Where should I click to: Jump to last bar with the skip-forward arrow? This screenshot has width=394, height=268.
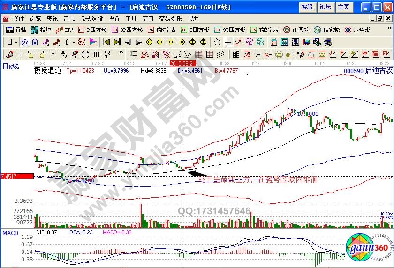(117, 42)
